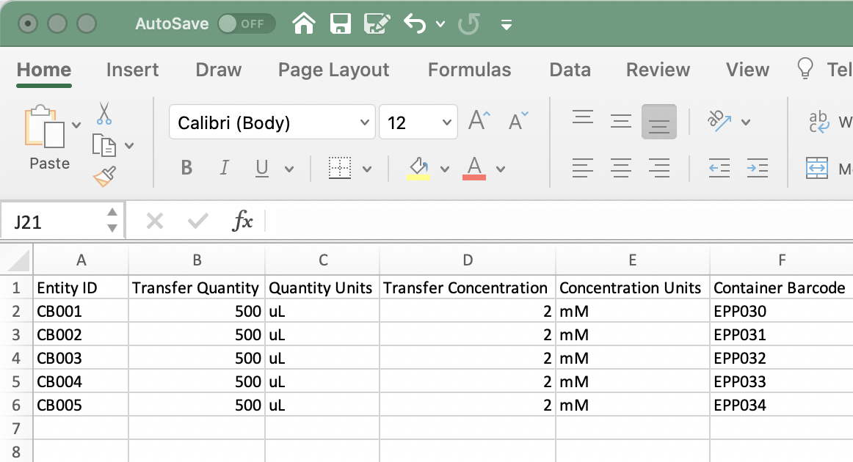Open Customize Quick Access Toolbar menu
The width and height of the screenshot is (853, 462).
507,24
